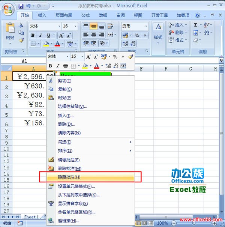This screenshot has height=227, width=225.
Task: Choose 选择性粘贴(V) menu entry
Action: point(90,107)
